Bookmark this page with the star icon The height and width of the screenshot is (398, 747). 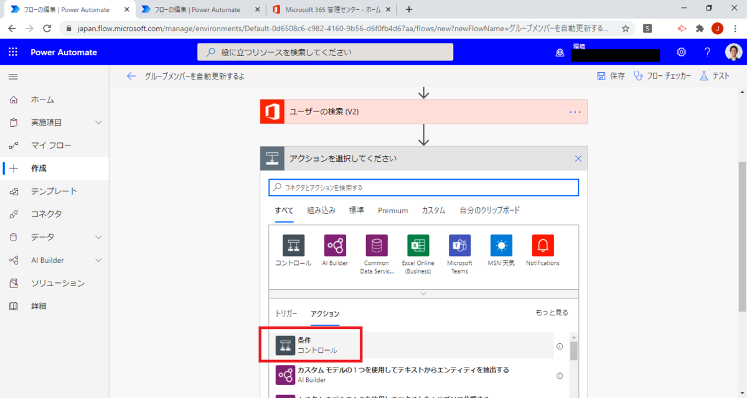coord(626,29)
